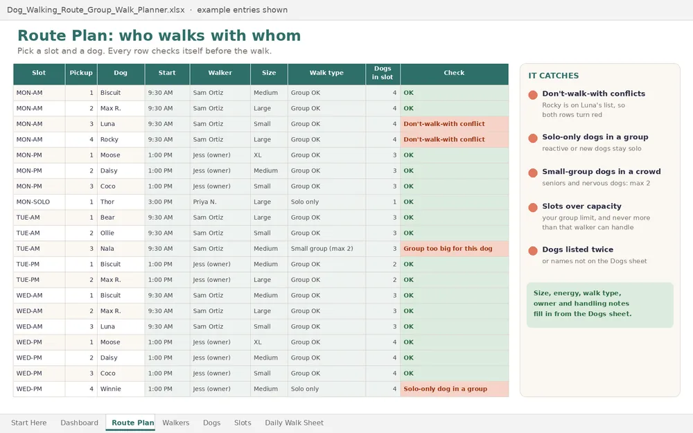Open the Start Here sheet tab
This screenshot has width=693, height=433.
tap(28, 423)
